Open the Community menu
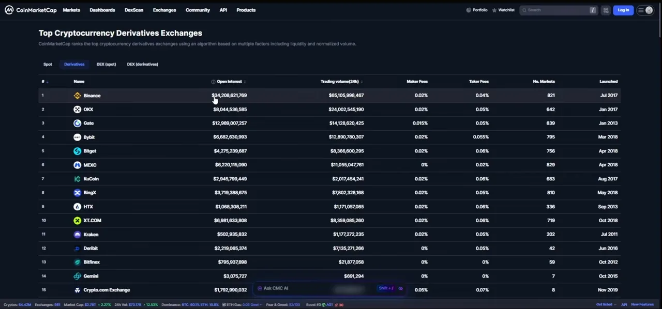 pos(198,10)
